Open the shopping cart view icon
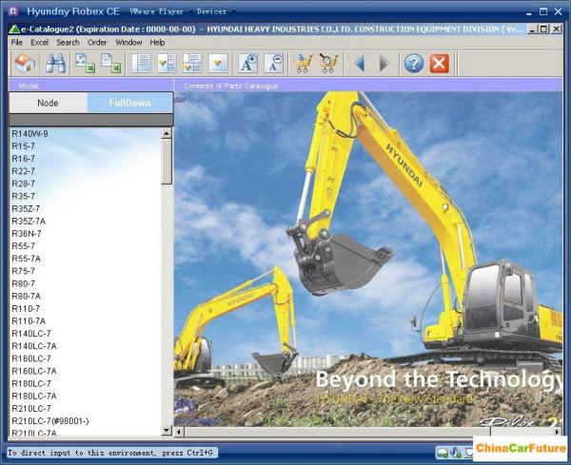This screenshot has width=571, height=465. (328, 64)
